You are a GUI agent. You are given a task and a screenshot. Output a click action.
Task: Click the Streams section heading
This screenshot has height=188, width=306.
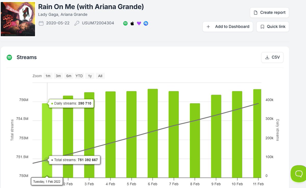(27, 57)
